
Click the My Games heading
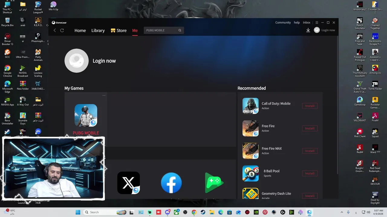tap(74, 88)
